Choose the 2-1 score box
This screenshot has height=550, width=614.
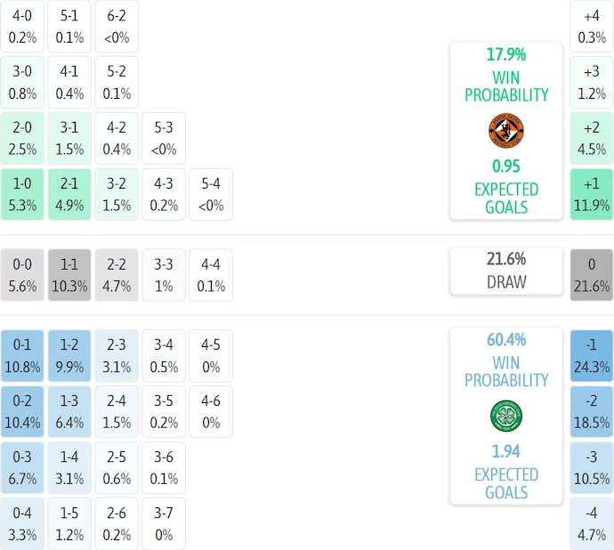[69, 195]
